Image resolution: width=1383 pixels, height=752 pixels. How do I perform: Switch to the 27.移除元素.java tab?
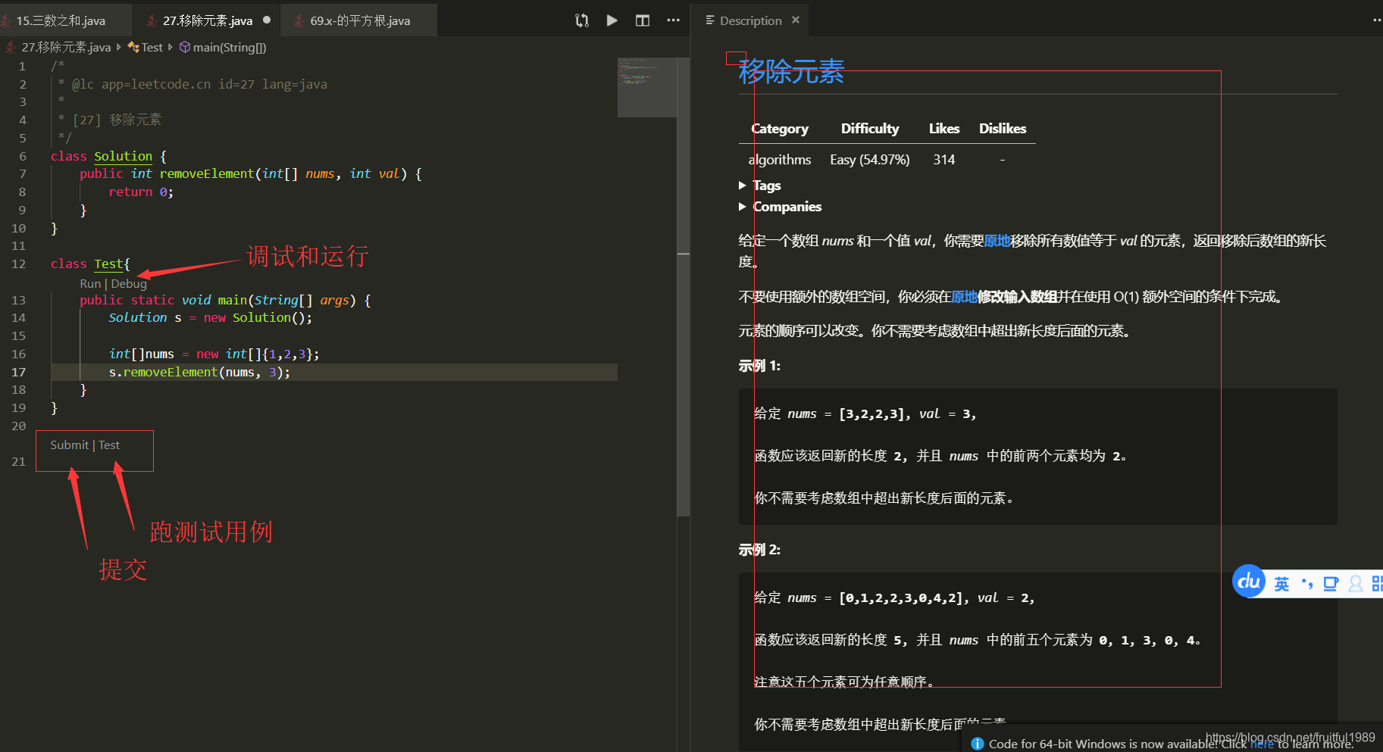tap(207, 20)
